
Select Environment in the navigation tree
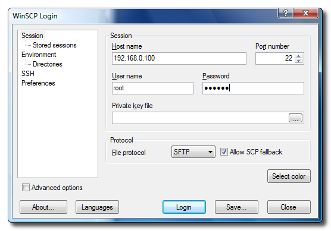(x=39, y=55)
